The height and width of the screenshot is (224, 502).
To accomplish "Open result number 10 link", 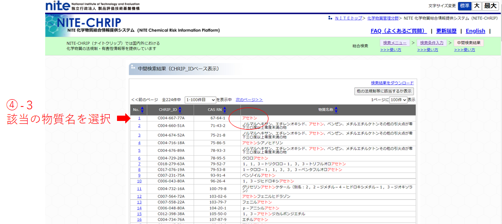I will (x=139, y=181).
